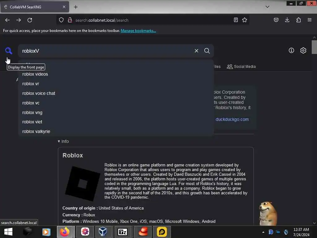Open VirtualBox cube taskbar icon

pyautogui.click(x=103, y=232)
